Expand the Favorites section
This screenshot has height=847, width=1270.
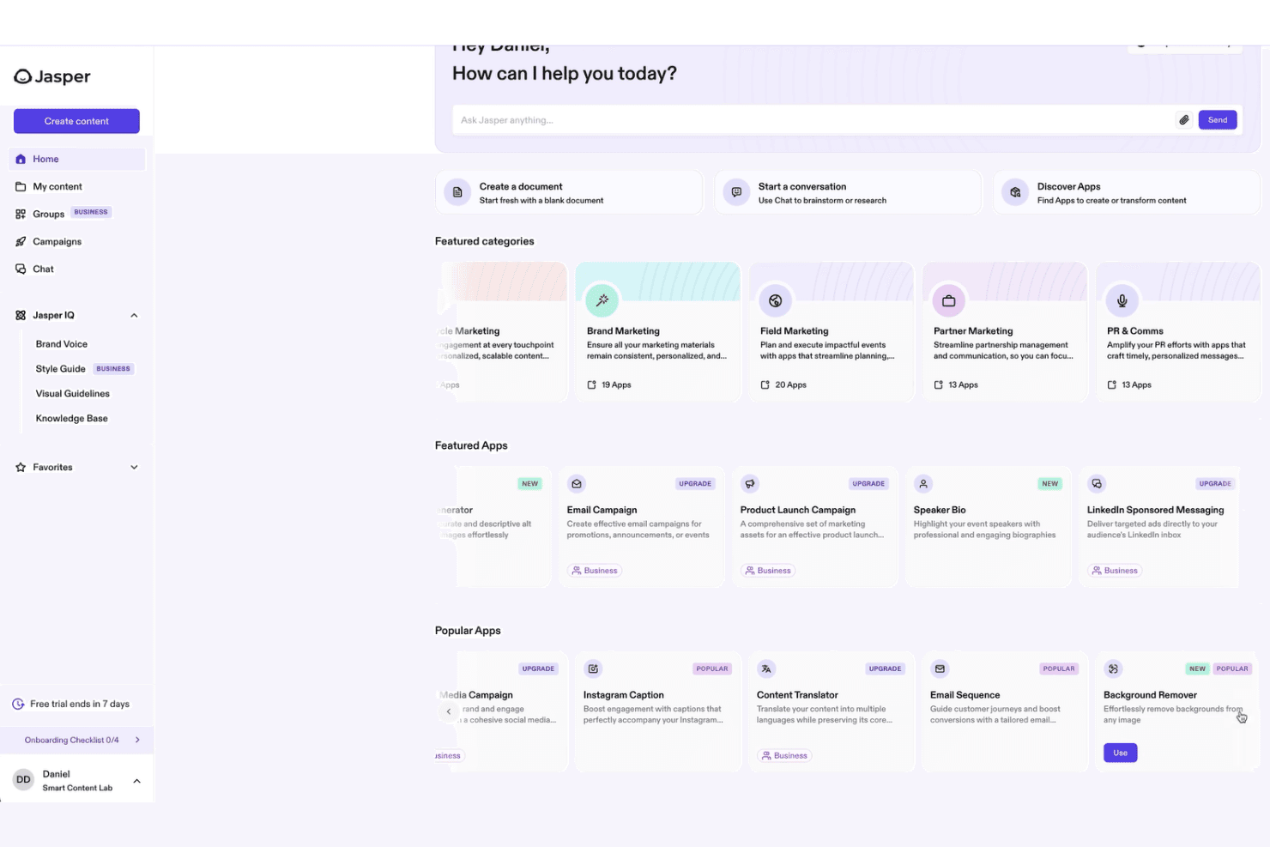[134, 468]
